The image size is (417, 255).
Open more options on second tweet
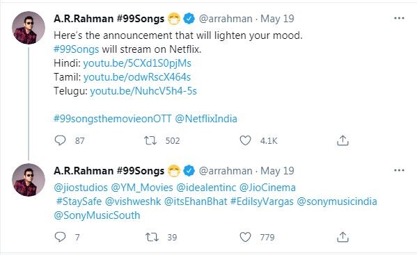click(399, 170)
